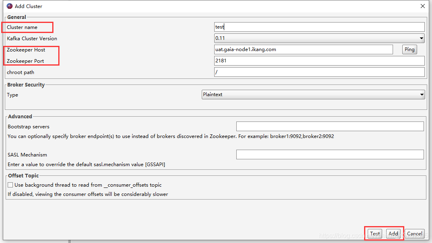Click the Bootstrap servers label
The image size is (432, 243).
pos(29,127)
